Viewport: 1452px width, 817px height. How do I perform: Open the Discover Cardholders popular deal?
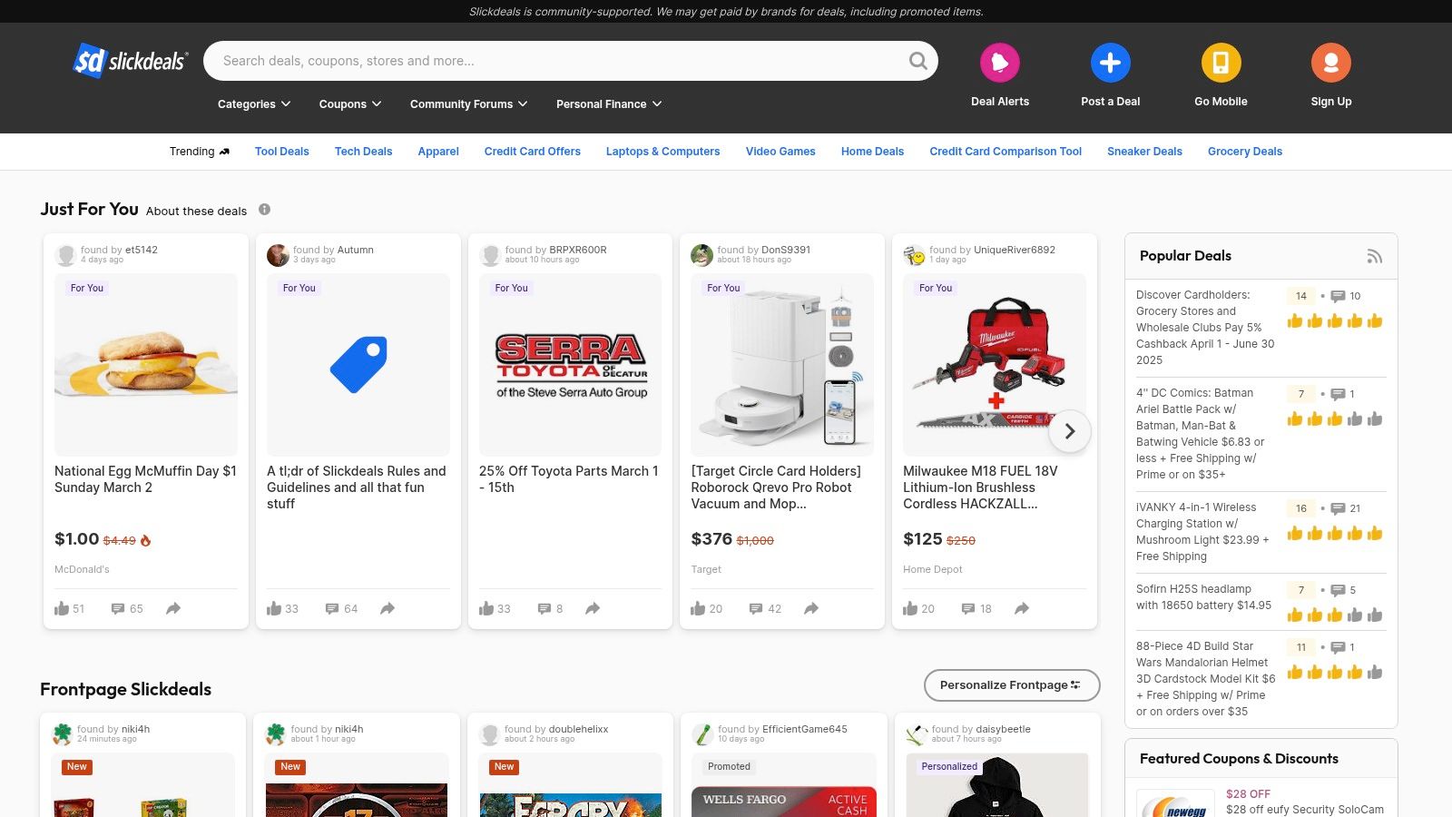point(1205,328)
